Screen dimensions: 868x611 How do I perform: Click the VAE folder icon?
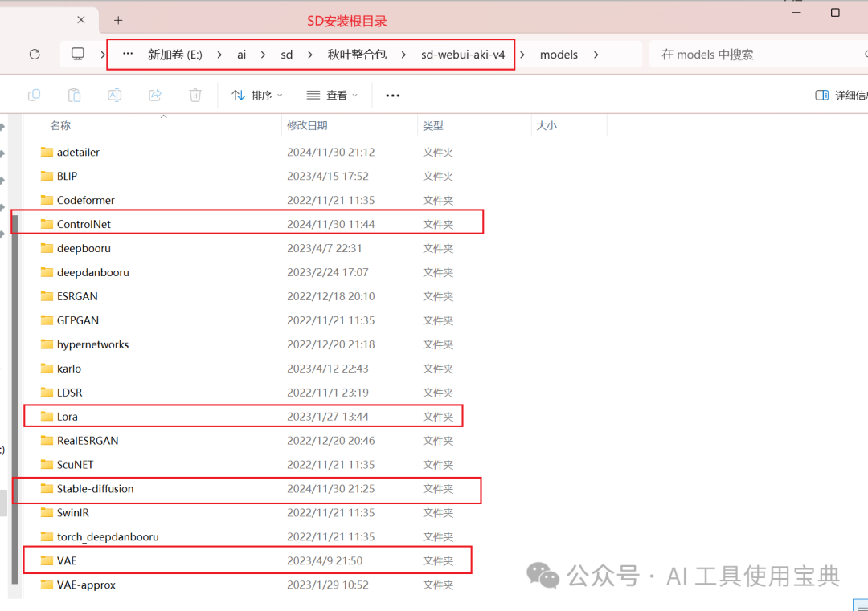click(x=47, y=560)
